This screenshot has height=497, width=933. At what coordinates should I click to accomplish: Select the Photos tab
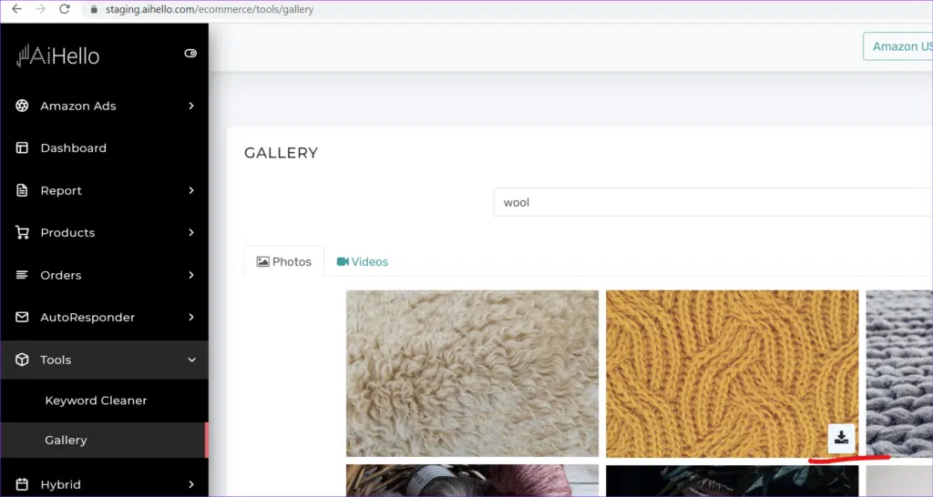[284, 261]
